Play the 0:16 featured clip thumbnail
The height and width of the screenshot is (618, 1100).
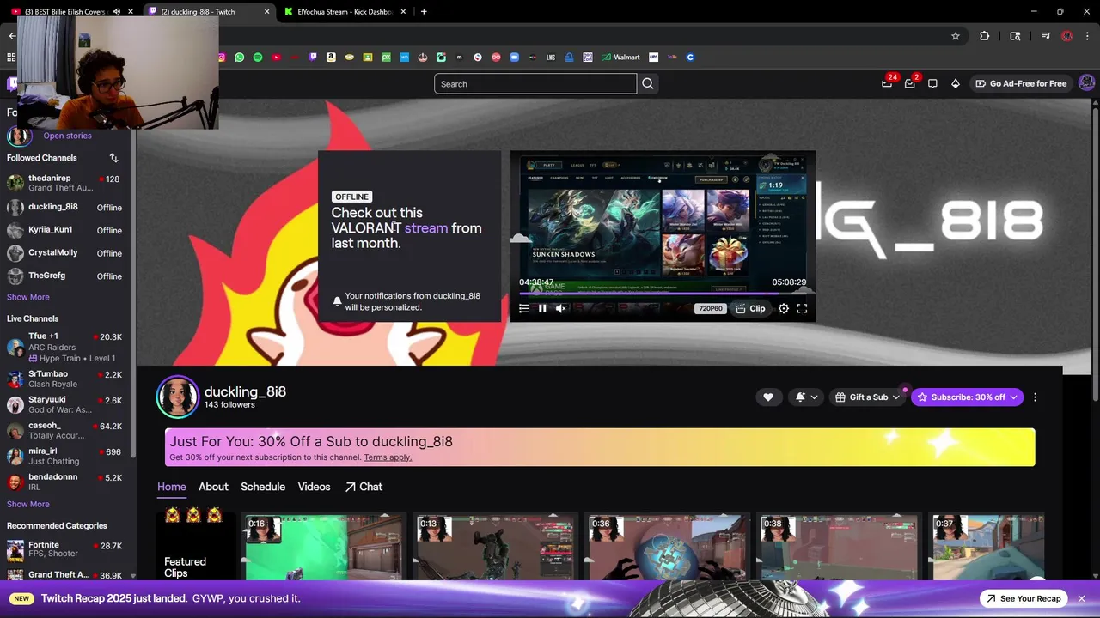tap(323, 548)
